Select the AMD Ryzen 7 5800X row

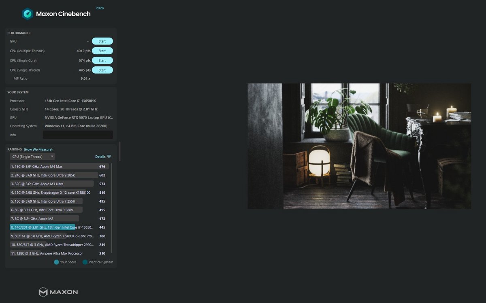pos(60,236)
